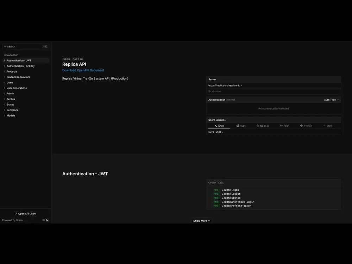
Task: Expand the Product Generations chevron
Action: point(5,77)
